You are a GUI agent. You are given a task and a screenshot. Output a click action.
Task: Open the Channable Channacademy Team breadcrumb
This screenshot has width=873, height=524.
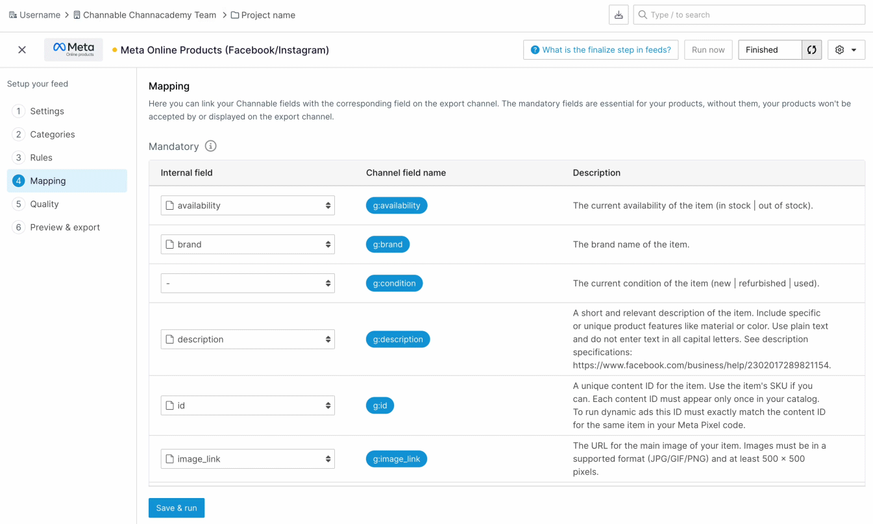pos(145,15)
